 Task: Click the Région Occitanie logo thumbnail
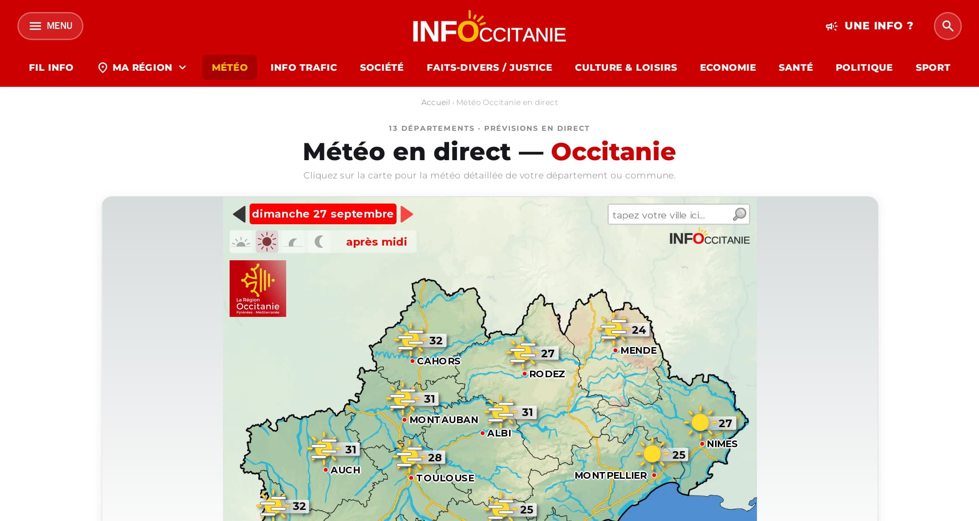pos(258,288)
